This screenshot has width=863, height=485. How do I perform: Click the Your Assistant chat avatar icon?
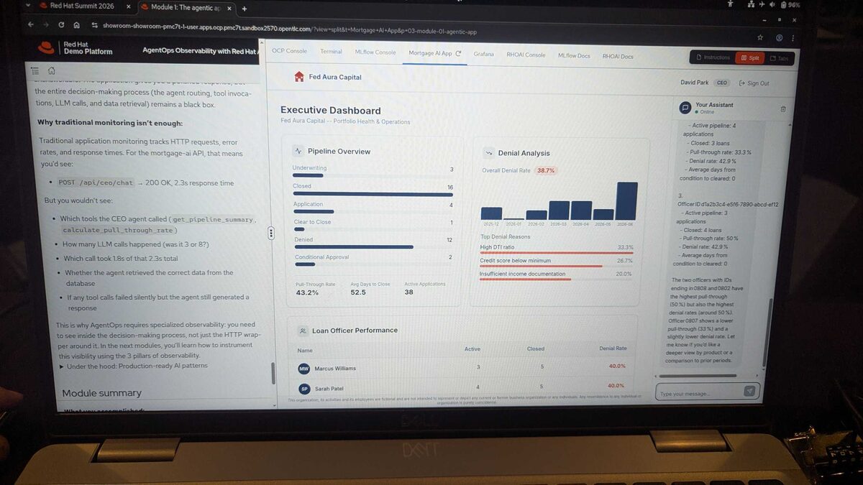[686, 108]
